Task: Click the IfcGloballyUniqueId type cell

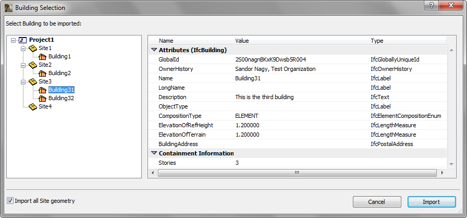Action: pos(395,59)
